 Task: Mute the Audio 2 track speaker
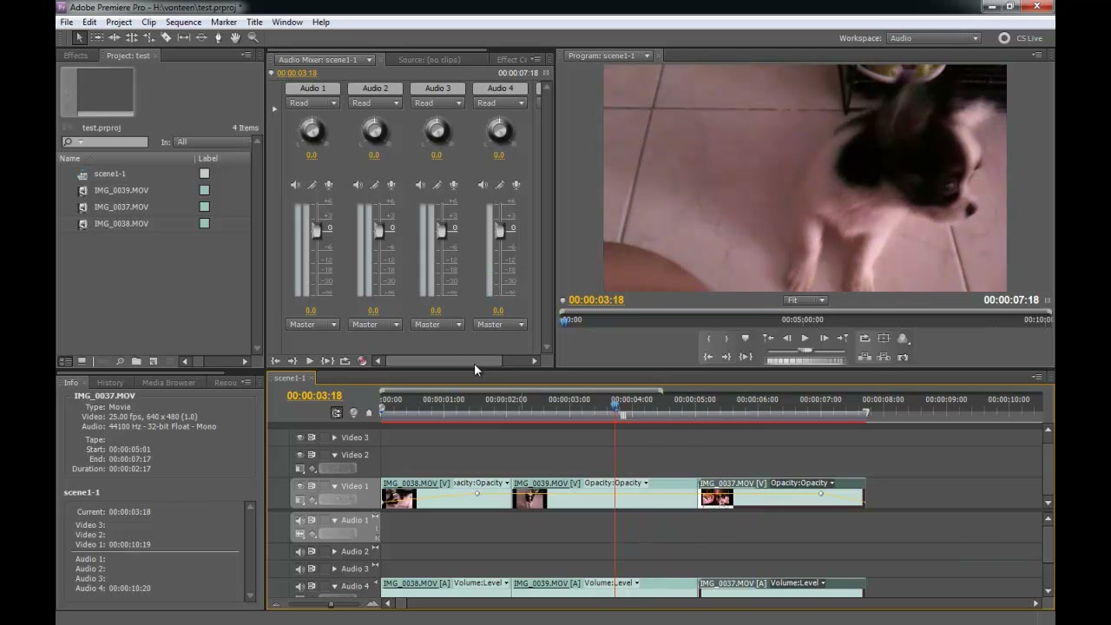300,551
